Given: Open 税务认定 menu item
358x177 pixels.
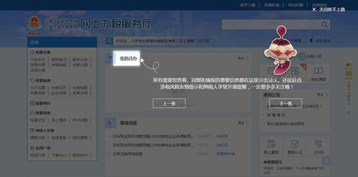Looking at the screenshot, I should click(x=80, y=59).
